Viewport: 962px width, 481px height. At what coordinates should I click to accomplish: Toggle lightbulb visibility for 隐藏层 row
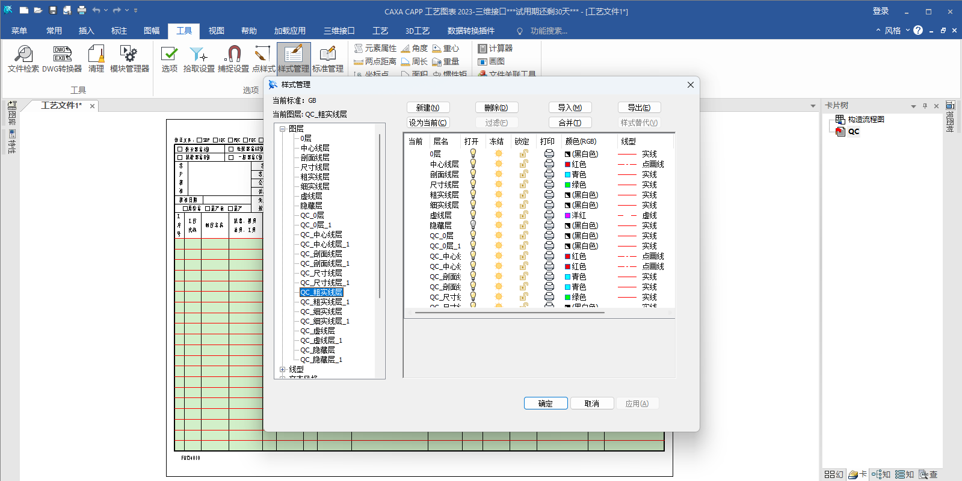[x=473, y=225]
